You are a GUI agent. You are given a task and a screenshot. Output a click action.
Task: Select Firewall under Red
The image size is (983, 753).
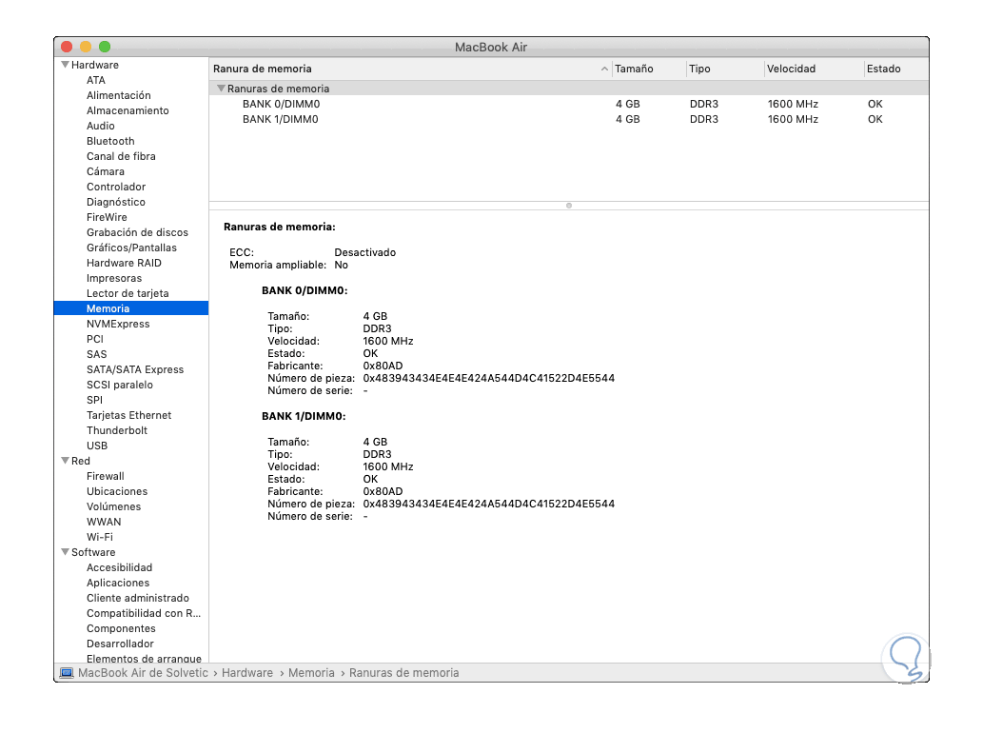tap(106, 476)
